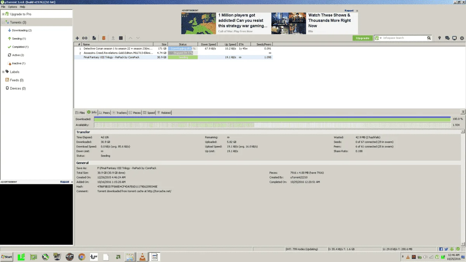Click into the Infospace Search field

tap(405, 38)
